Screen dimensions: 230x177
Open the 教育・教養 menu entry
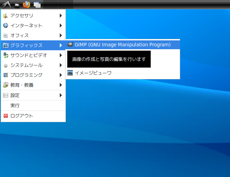point(33,85)
